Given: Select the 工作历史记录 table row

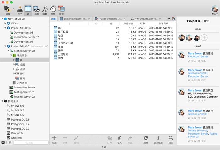Looking at the screenshot, I should [x=113, y=43].
